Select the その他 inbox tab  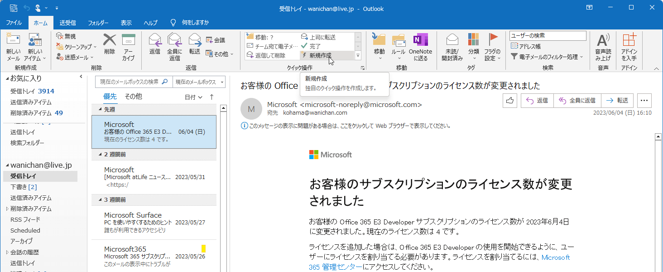(x=133, y=97)
